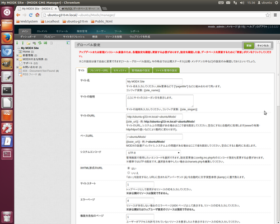This screenshot has height=224, width=280.
Task: Open the ユーザー menu tab
Action: 101,31
